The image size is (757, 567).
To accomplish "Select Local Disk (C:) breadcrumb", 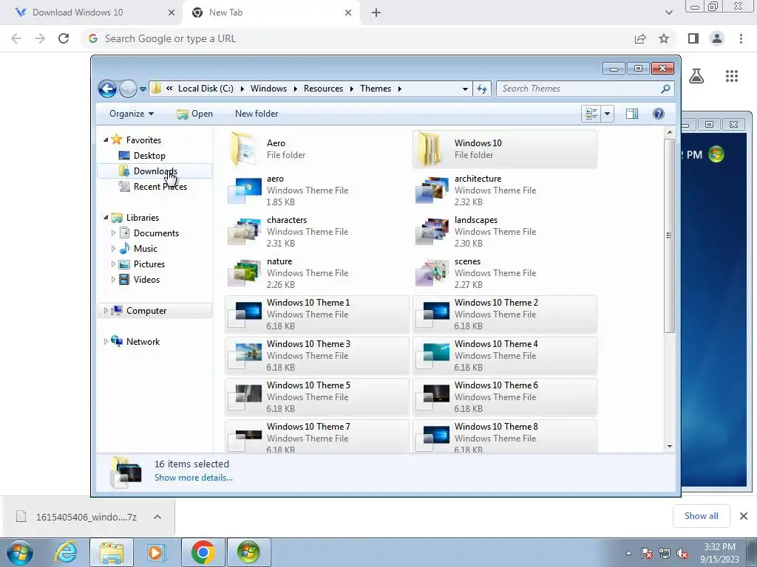I will [206, 89].
